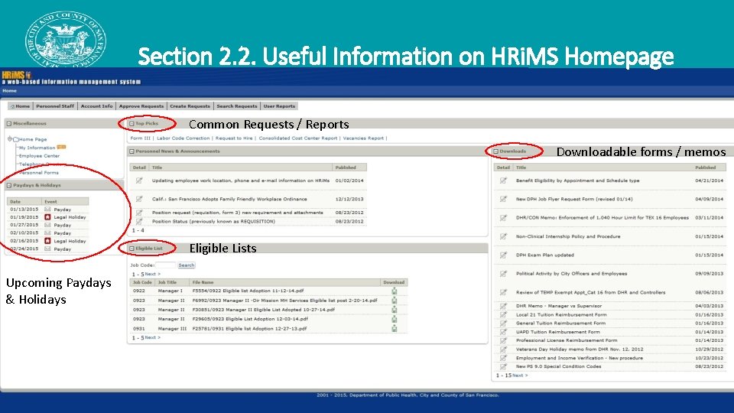Go to next page below Eligible List table
The width and height of the screenshot is (734, 413).
pyautogui.click(x=152, y=337)
